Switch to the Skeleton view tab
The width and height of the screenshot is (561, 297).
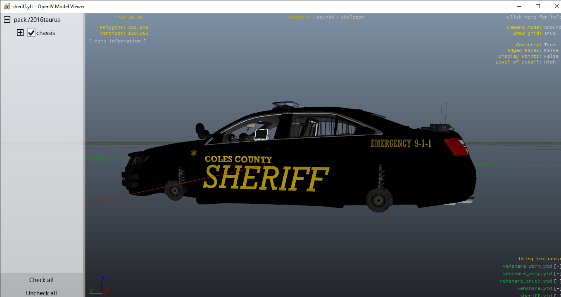352,17
